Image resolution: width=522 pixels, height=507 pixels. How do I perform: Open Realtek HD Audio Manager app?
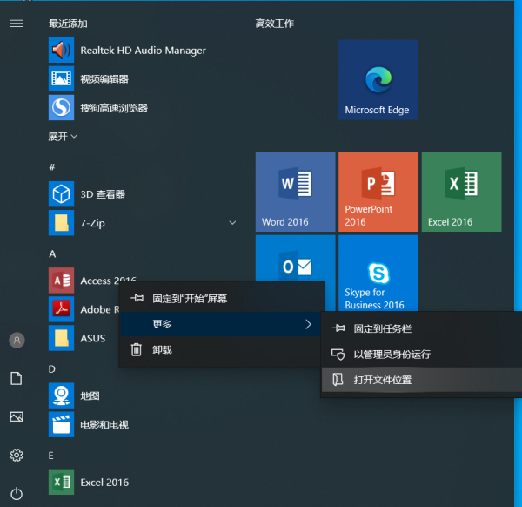tap(143, 51)
